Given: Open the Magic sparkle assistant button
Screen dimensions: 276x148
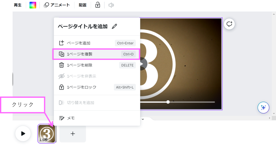Looking at the screenshot, I should (x=263, y=108).
